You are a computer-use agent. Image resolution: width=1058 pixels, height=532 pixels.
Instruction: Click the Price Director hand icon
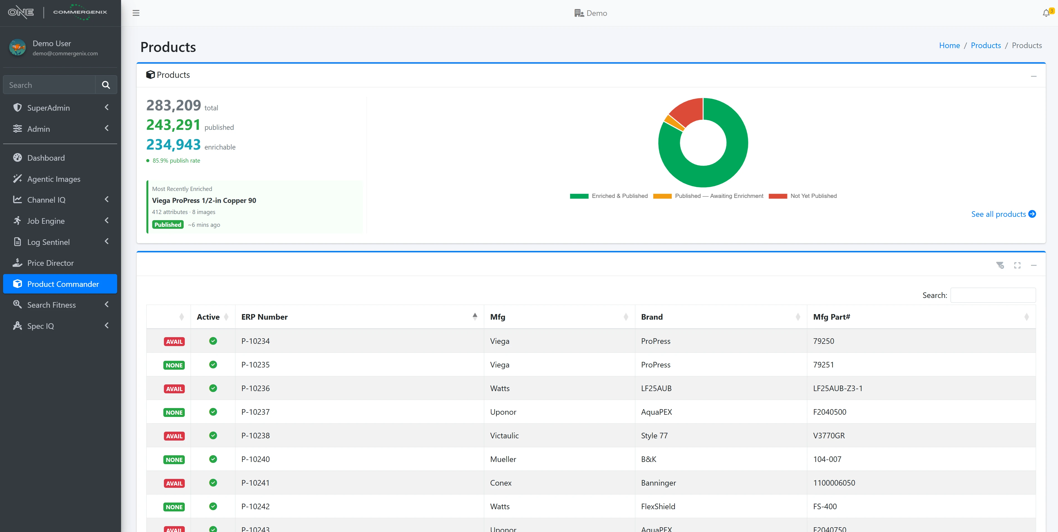point(17,262)
